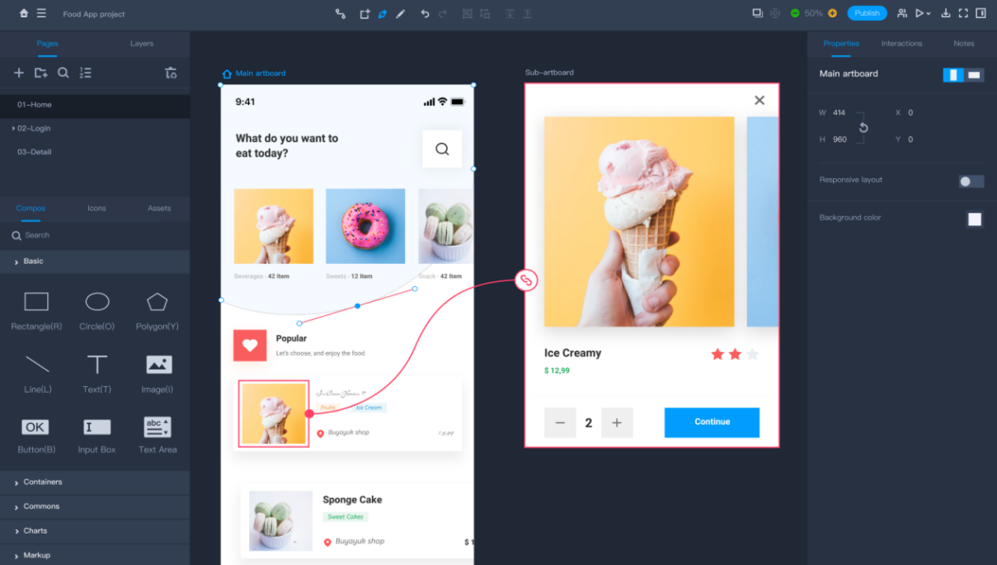
Task: Click the Background color swatch
Action: [x=975, y=219]
